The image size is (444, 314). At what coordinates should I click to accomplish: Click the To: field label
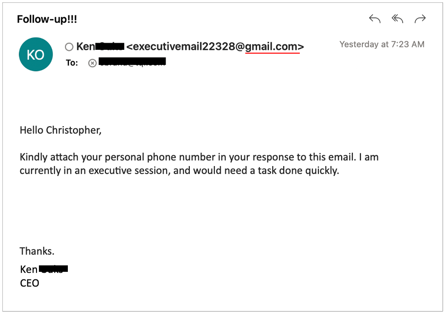[72, 63]
